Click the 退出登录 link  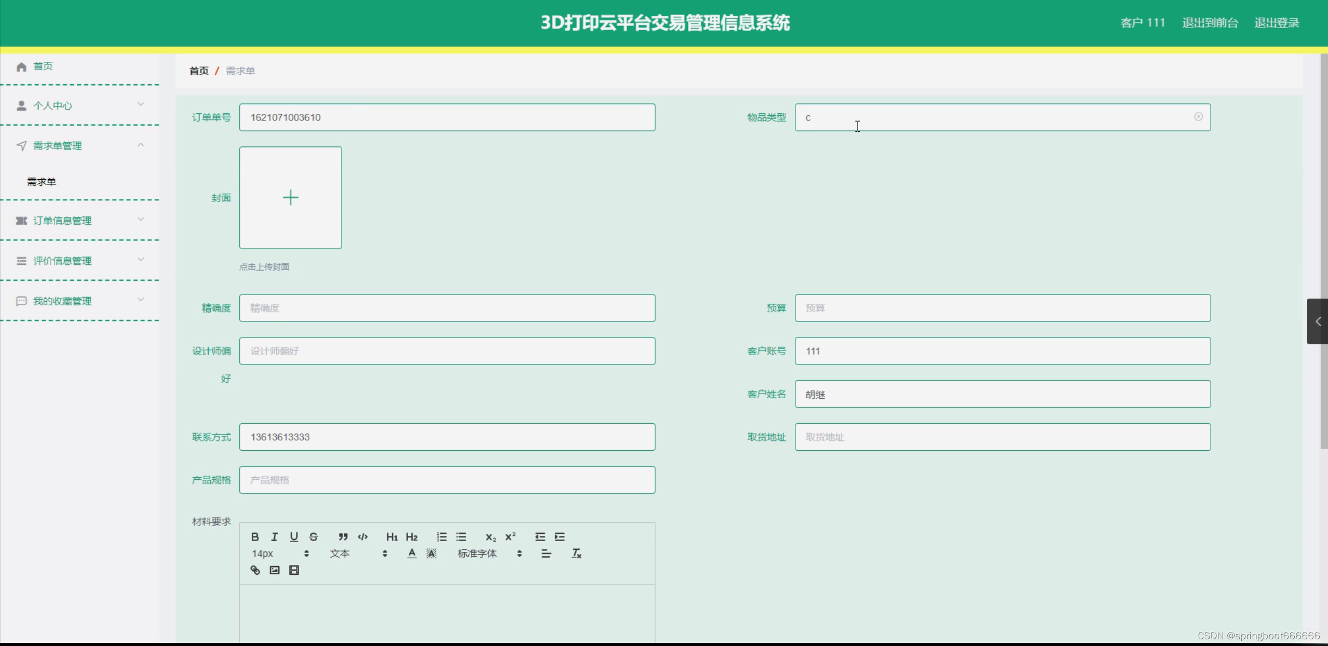[x=1277, y=23]
